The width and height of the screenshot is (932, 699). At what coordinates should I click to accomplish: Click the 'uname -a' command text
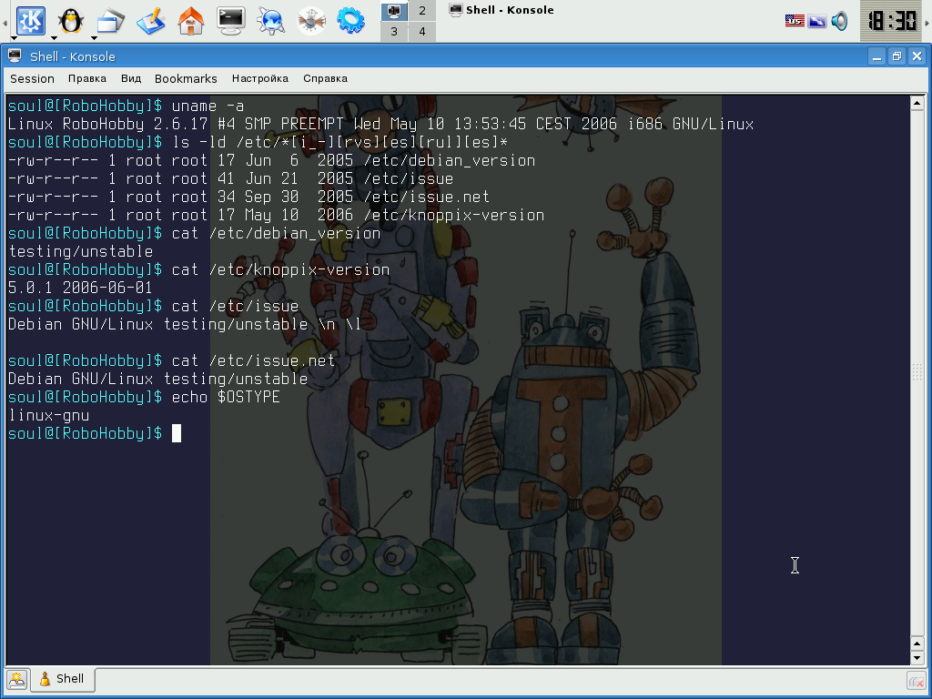(208, 106)
